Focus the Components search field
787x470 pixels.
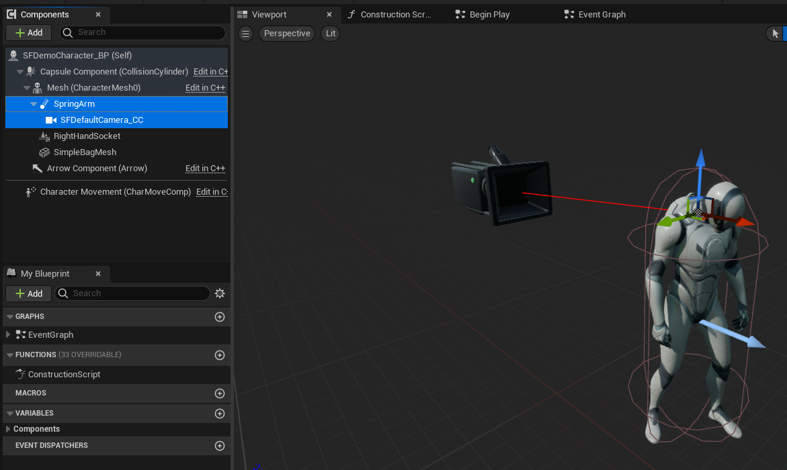pos(142,33)
